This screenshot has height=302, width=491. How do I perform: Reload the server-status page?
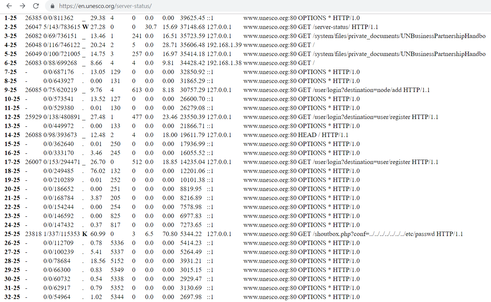click(x=36, y=6)
